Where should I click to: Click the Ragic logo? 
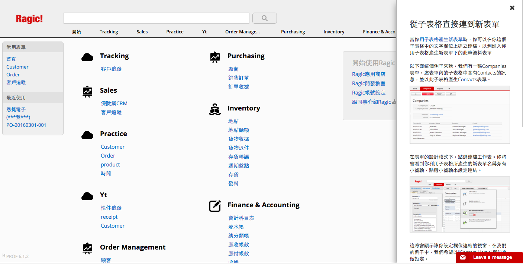tap(29, 19)
